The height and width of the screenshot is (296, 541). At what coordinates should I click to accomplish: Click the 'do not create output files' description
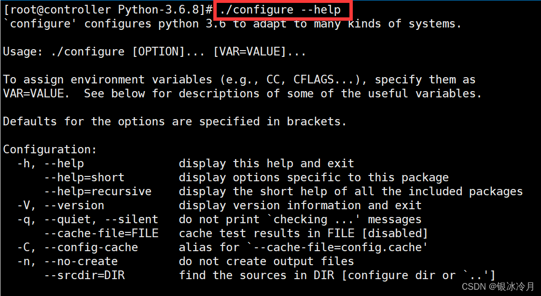(x=266, y=261)
